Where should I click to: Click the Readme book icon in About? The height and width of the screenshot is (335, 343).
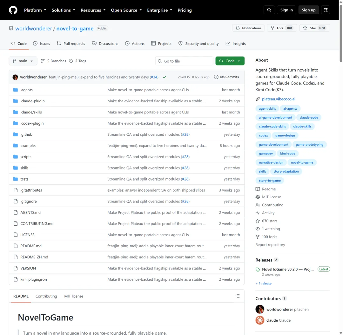click(x=258, y=189)
